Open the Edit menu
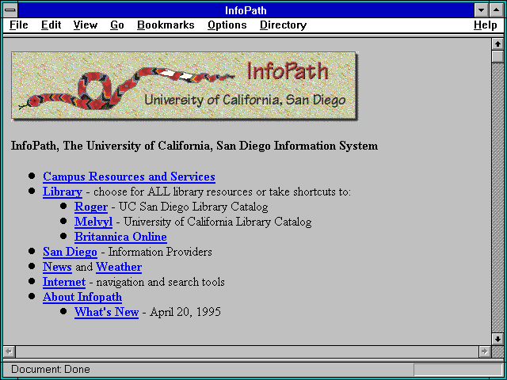The width and height of the screenshot is (507, 380). pos(51,25)
